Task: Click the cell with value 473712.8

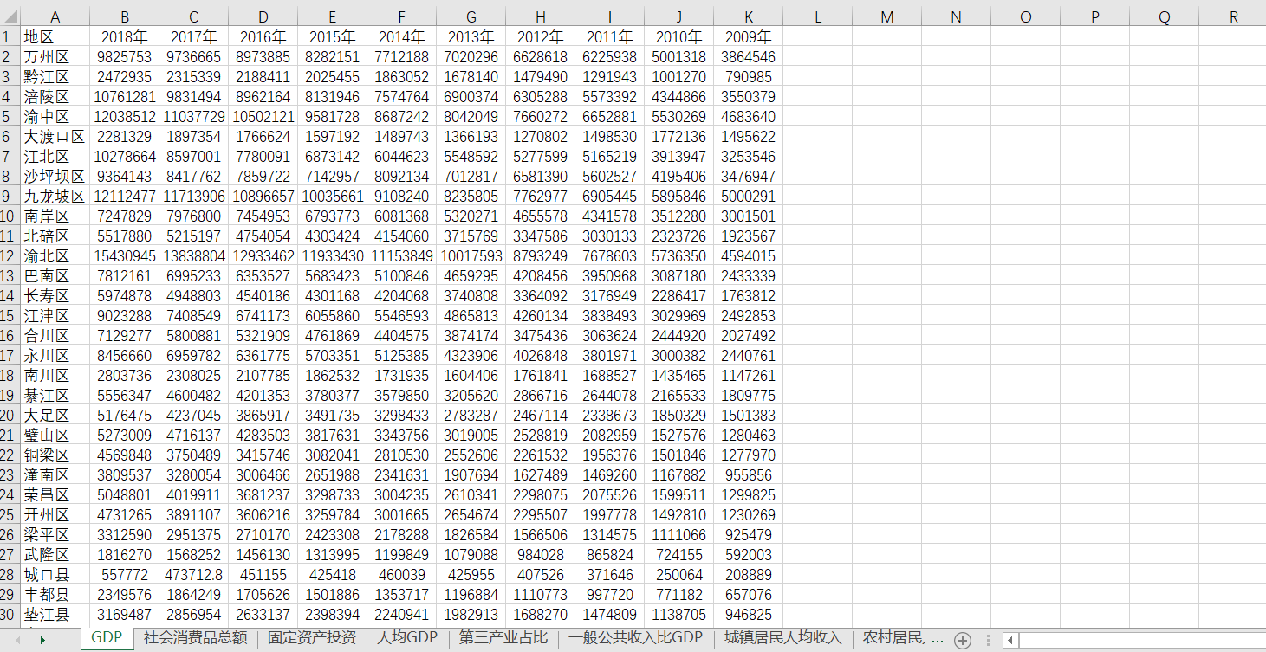Action: 194,575
